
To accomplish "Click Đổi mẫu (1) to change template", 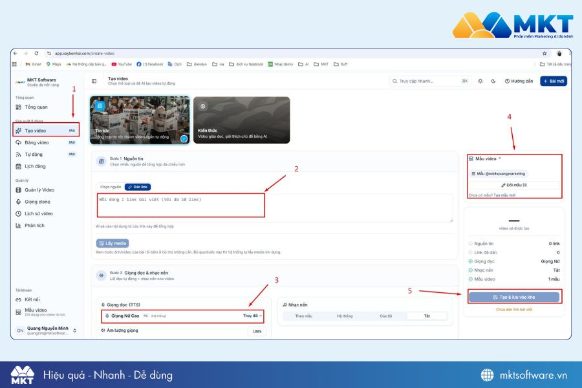I will pyautogui.click(x=514, y=185).
